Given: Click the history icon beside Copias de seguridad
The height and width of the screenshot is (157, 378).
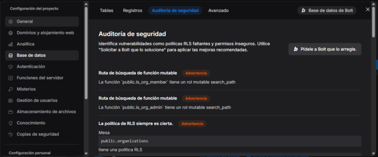Looking at the screenshot, I should [x=10, y=135].
